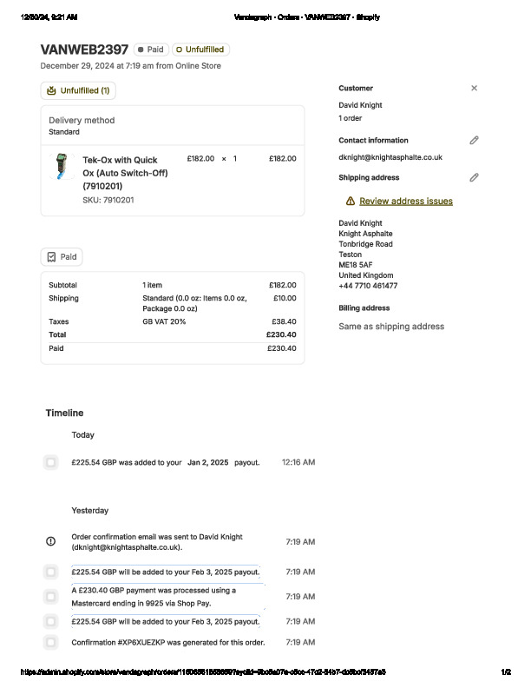Viewport: 531px width, 688px height.
Task: Edit shipping address with the pencil icon
Action: point(474,177)
